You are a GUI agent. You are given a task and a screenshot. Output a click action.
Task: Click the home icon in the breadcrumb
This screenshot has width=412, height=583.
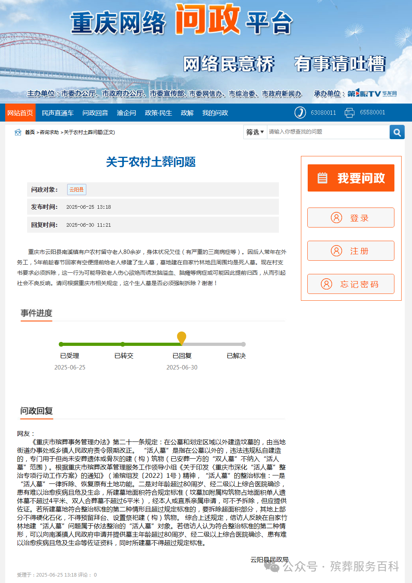pyautogui.click(x=18, y=132)
